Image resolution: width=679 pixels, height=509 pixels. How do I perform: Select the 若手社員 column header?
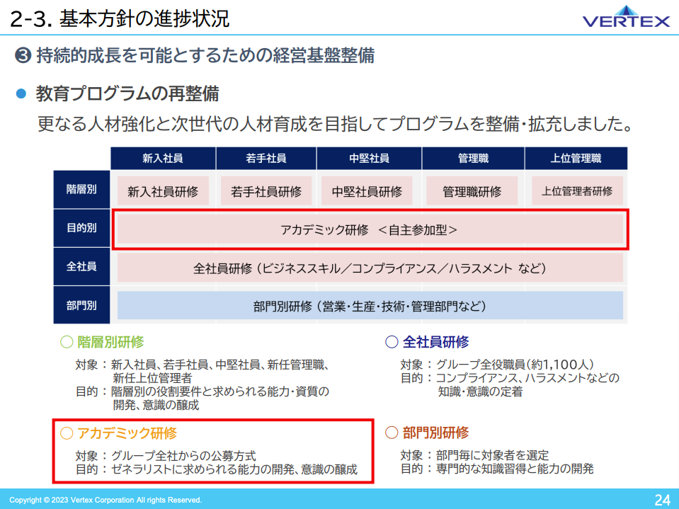coord(266,159)
